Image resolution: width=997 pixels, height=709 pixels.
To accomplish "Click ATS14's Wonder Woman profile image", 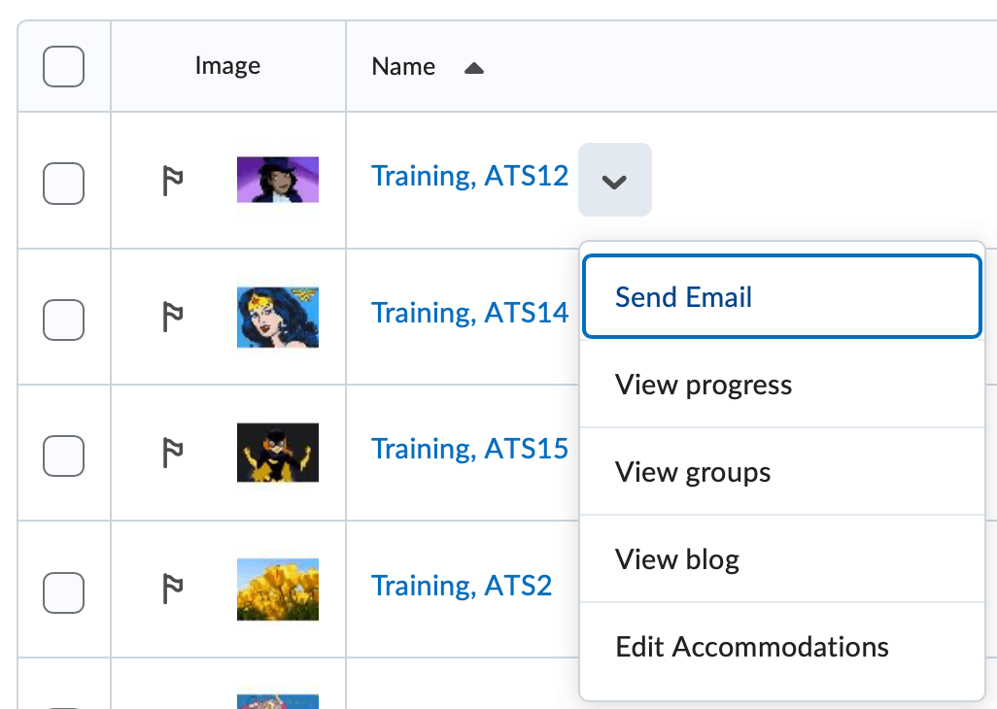I will pos(277,317).
